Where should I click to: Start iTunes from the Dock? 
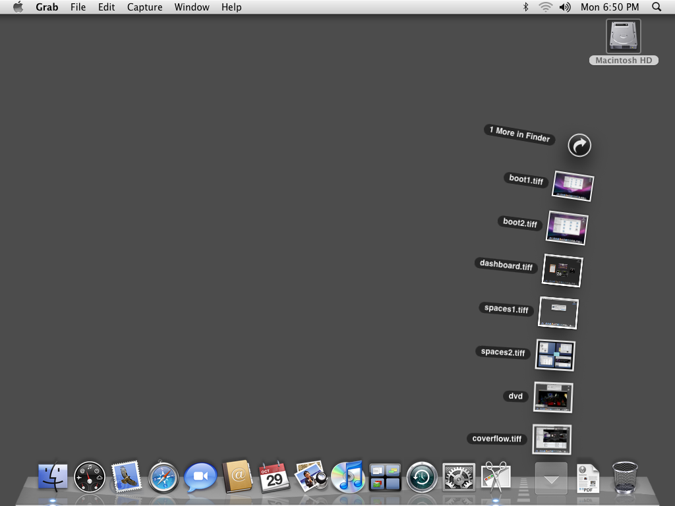click(348, 476)
